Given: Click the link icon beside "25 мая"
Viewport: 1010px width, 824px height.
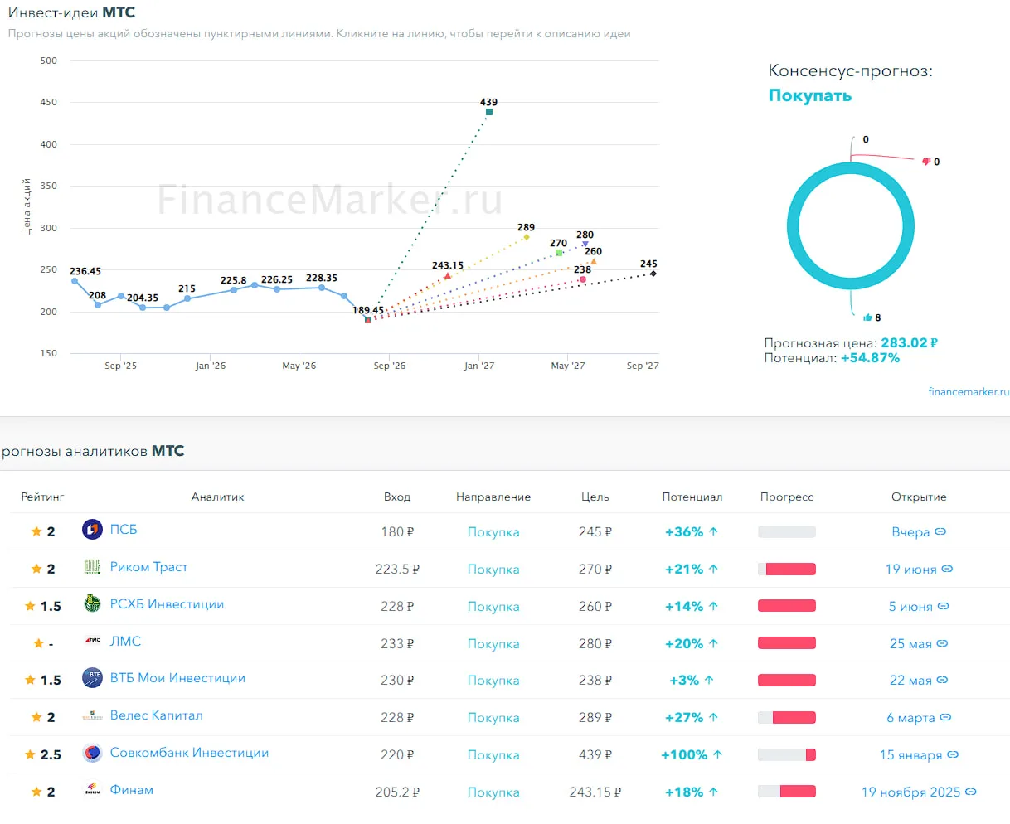Looking at the screenshot, I should coord(942,643).
